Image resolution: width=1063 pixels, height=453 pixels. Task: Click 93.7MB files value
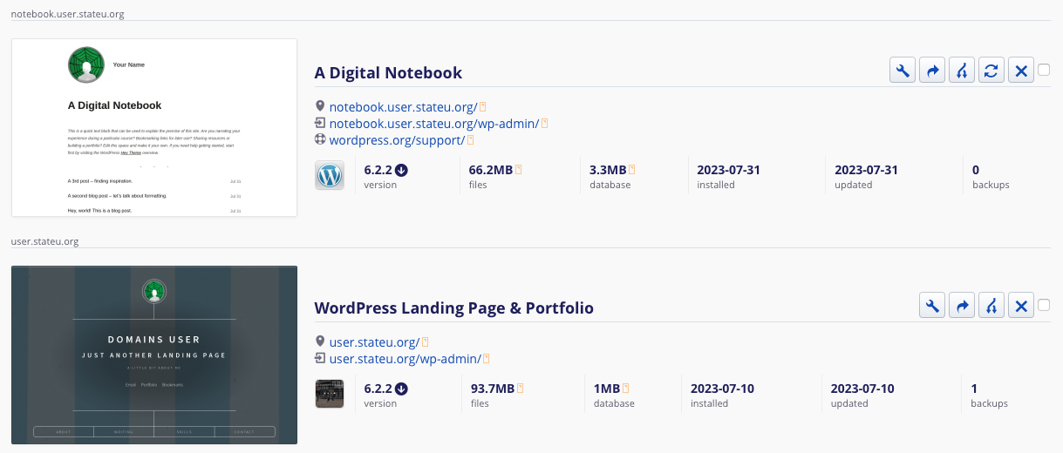(493, 389)
